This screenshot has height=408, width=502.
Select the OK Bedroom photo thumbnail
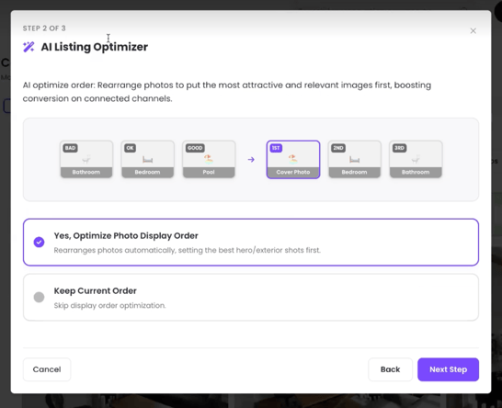(x=148, y=159)
